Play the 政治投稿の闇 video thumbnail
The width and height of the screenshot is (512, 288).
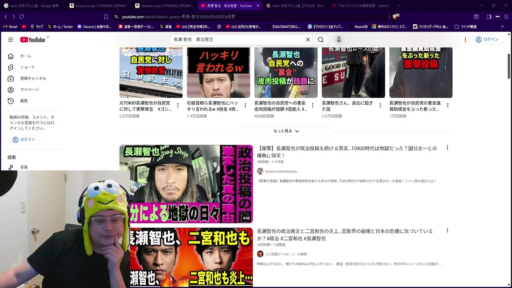[x=186, y=184]
